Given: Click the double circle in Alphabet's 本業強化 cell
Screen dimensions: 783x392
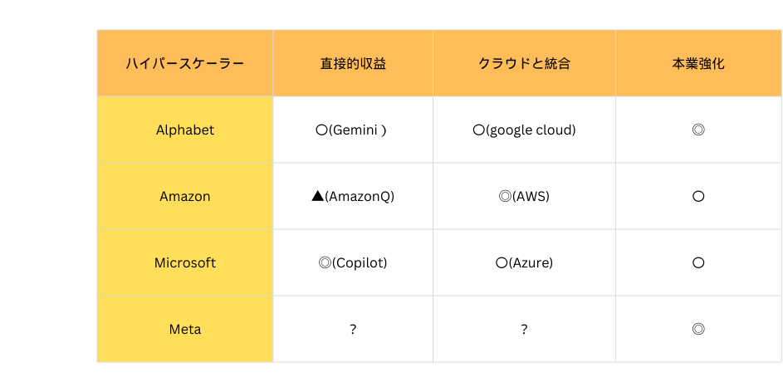Looking at the screenshot, I should [x=698, y=130].
